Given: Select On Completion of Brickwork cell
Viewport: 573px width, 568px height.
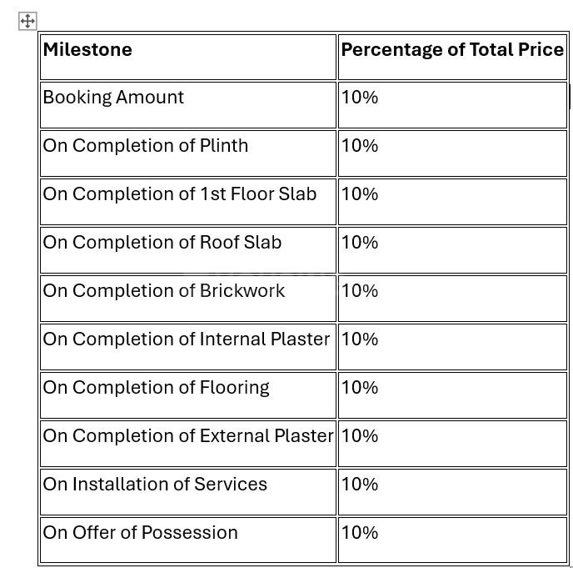Looking at the screenshot, I should 188,299.
